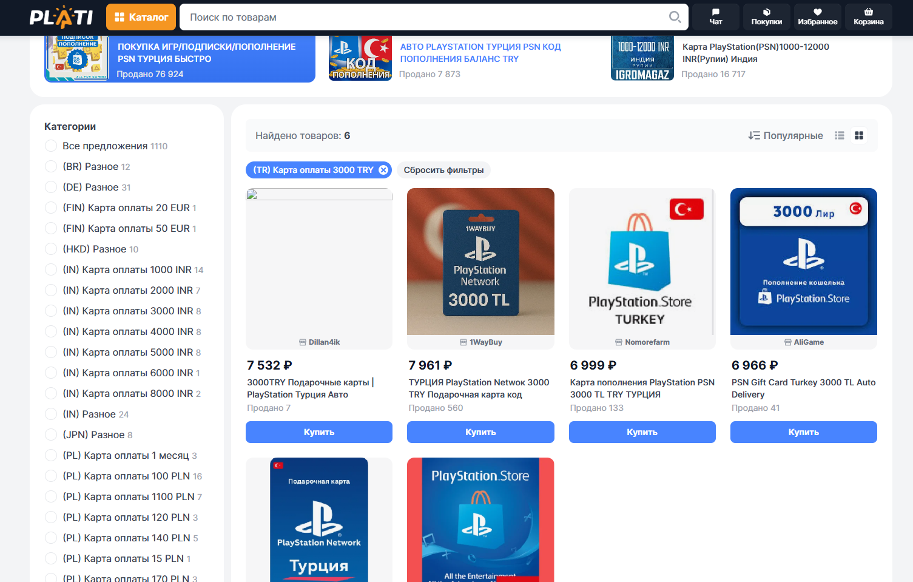913x582 pixels.
Task: Select (BR) Разное category
Action: coord(88,167)
